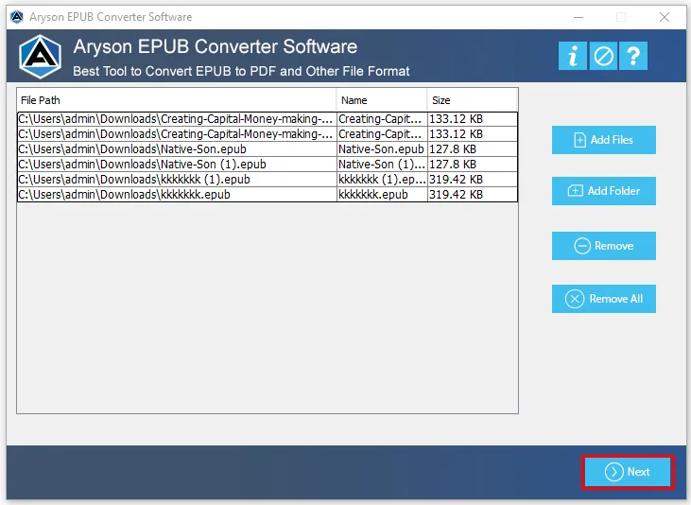Select path row Native-Son (1).epub

[x=177, y=164]
